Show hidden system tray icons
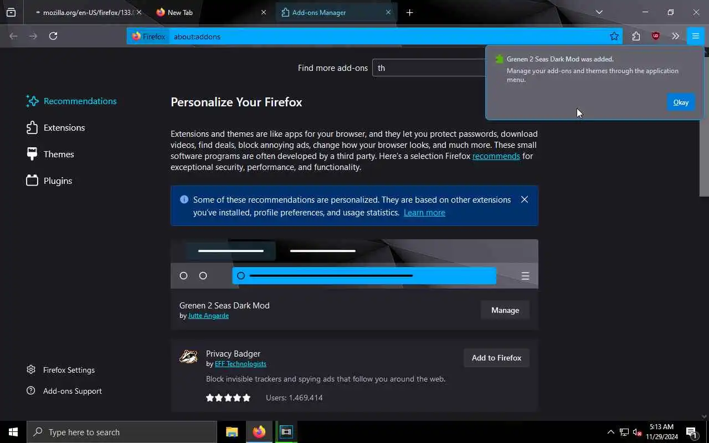The image size is (709, 443). 611,432
